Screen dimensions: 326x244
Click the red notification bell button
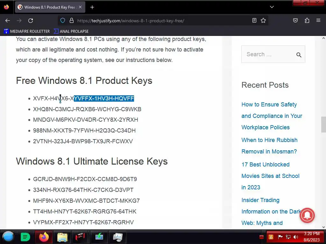[307, 215]
